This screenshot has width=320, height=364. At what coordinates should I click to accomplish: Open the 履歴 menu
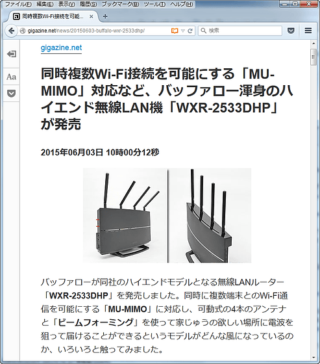pos(88,4)
